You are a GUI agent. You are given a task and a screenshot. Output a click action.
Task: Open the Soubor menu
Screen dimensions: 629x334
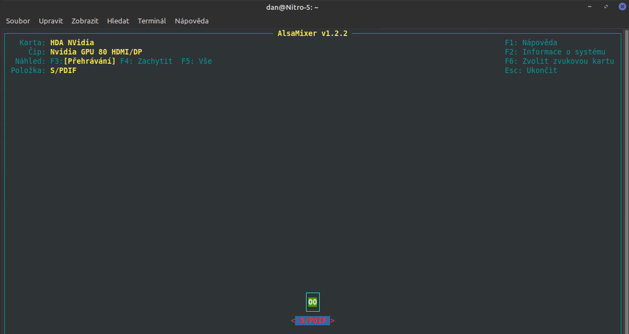click(x=18, y=21)
